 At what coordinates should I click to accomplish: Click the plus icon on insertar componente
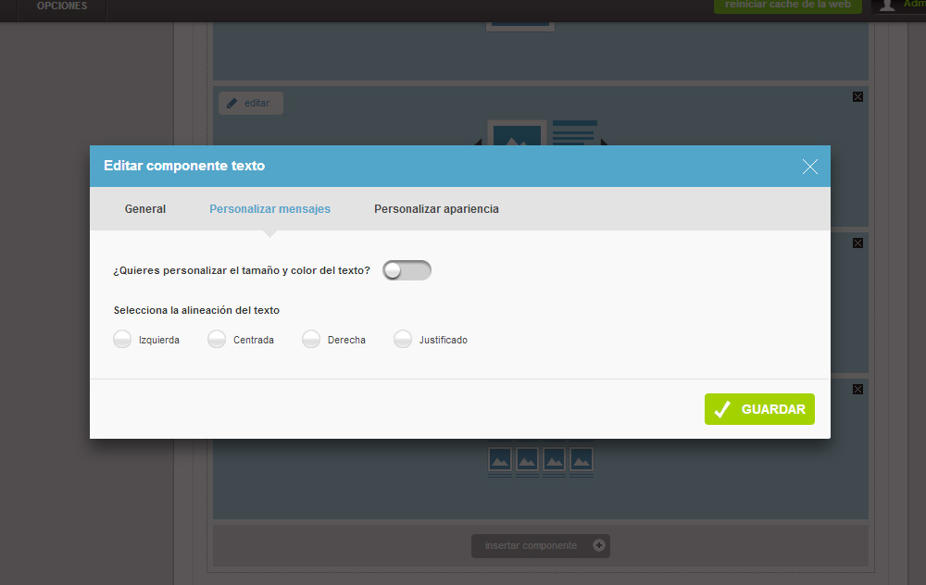tap(599, 545)
